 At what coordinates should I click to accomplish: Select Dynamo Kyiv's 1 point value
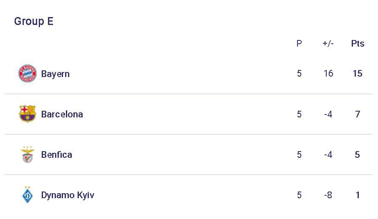(358, 195)
